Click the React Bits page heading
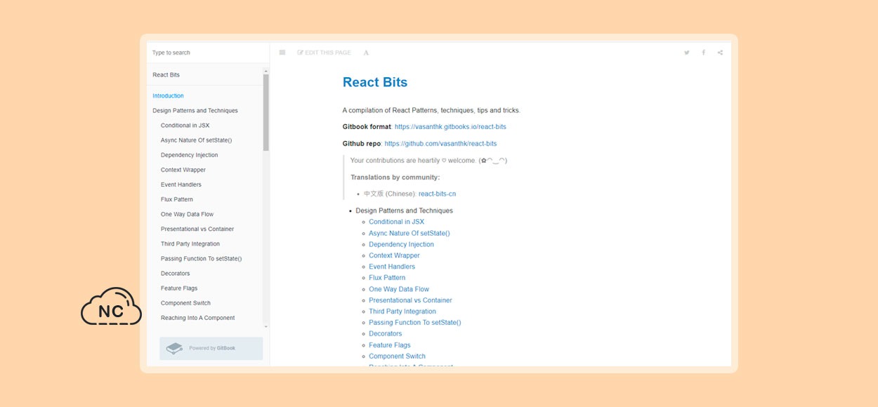The image size is (878, 407). [375, 82]
